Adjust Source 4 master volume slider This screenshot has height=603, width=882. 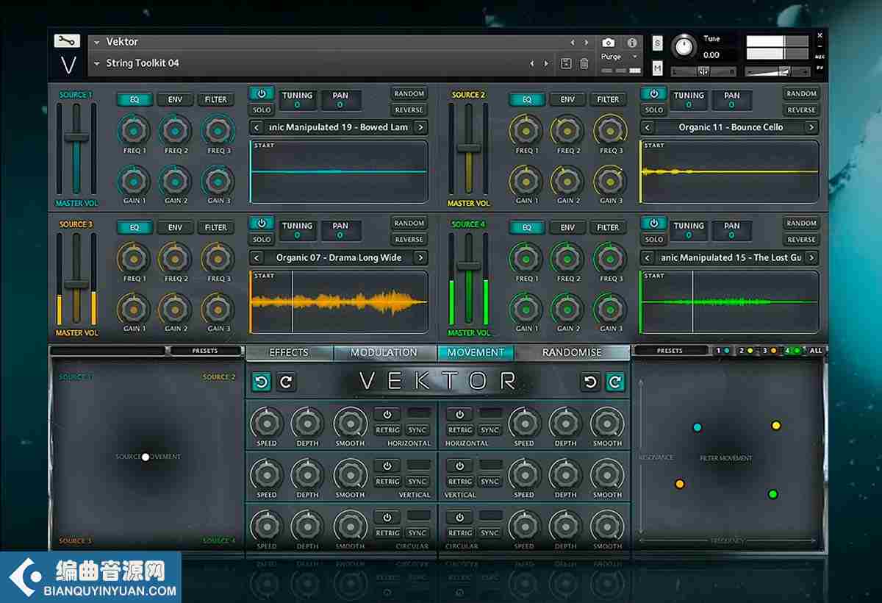click(x=467, y=265)
